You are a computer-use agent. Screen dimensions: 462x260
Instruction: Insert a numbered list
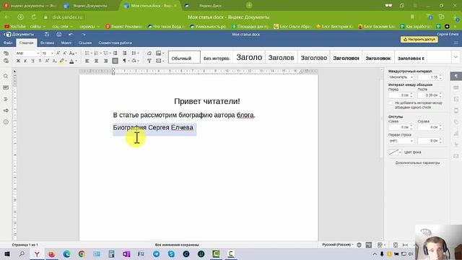[x=96, y=53]
